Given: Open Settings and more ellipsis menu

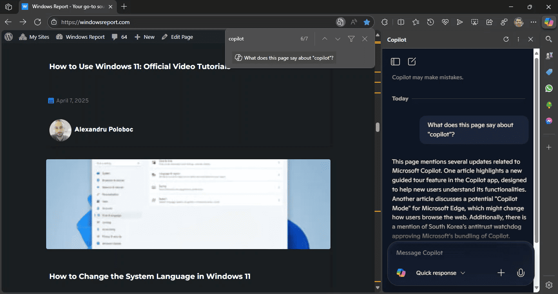Looking at the screenshot, I should (x=533, y=22).
